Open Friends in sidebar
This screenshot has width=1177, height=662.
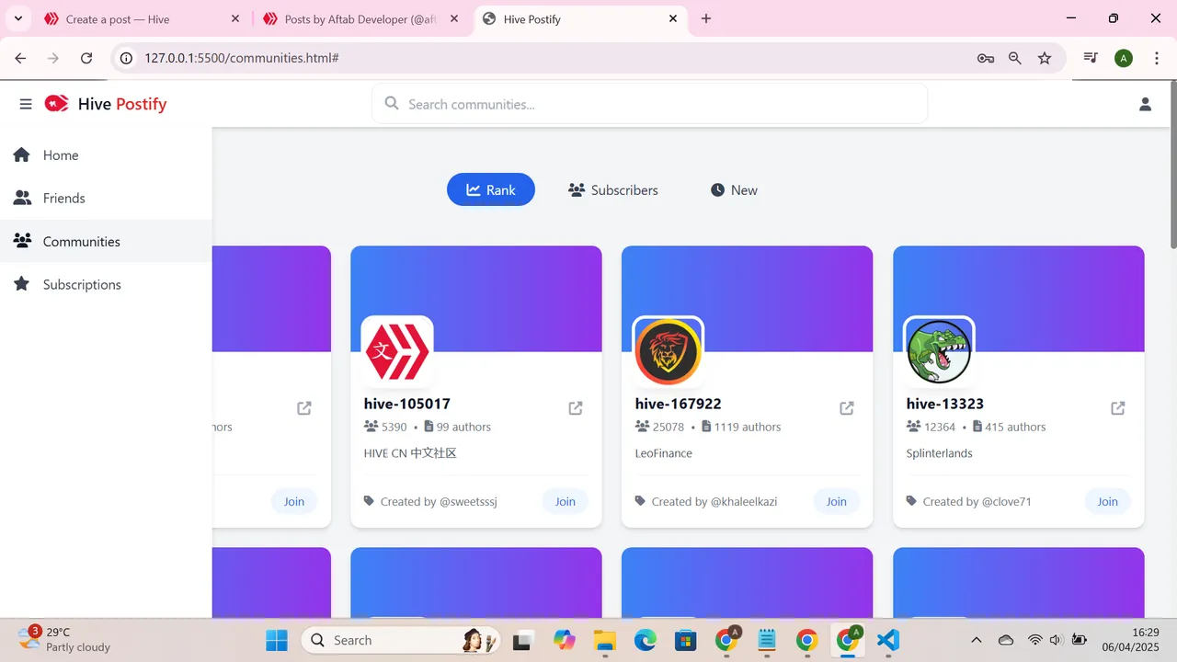[x=106, y=198]
